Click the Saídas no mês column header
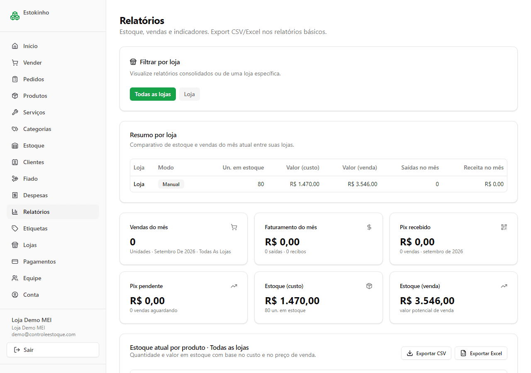531x373 pixels. click(x=420, y=167)
